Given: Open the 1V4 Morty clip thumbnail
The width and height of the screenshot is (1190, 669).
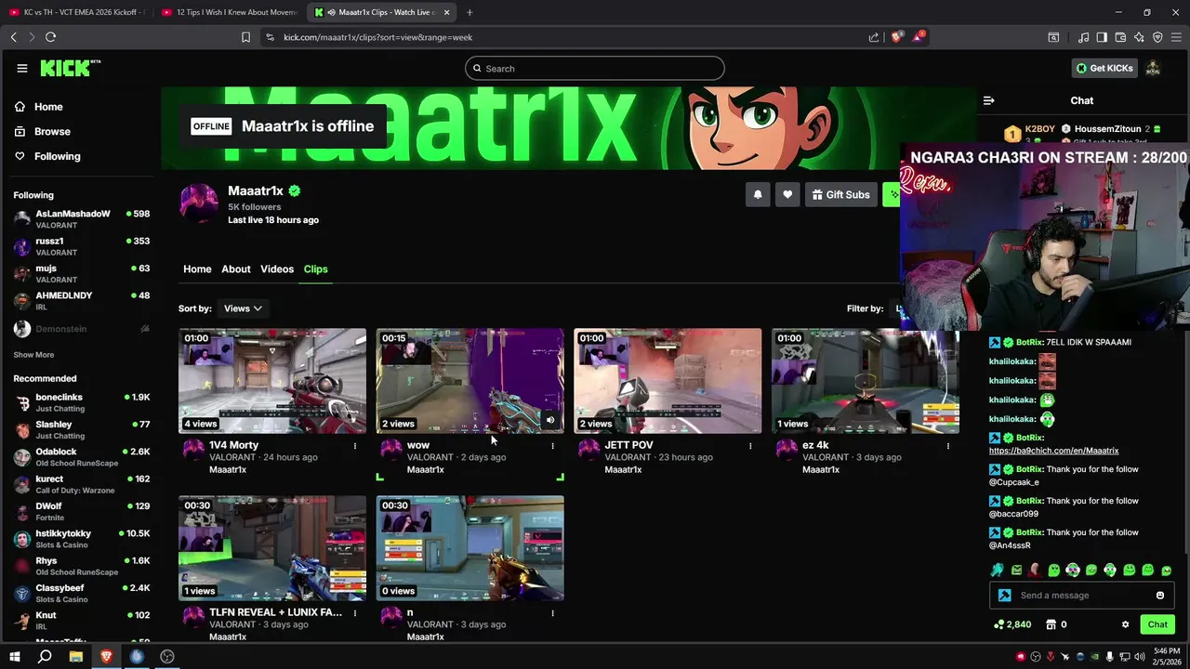Looking at the screenshot, I should pyautogui.click(x=272, y=381).
